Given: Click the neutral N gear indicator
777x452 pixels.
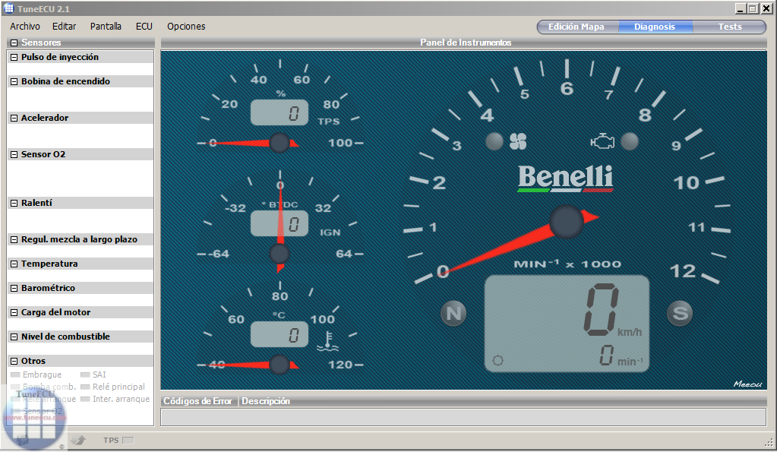Looking at the screenshot, I should point(453,313).
